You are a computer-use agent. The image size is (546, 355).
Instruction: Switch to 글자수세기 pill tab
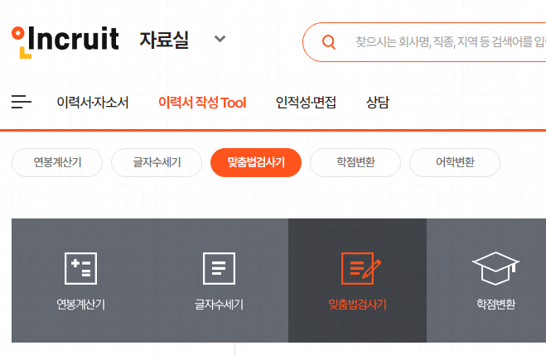[x=157, y=162]
